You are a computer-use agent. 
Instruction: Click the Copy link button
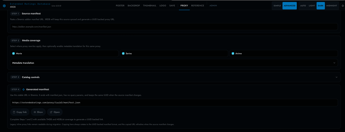(20, 112)
